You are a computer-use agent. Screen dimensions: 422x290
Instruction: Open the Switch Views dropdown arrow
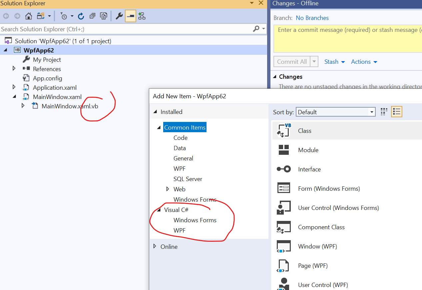[x=49, y=16]
